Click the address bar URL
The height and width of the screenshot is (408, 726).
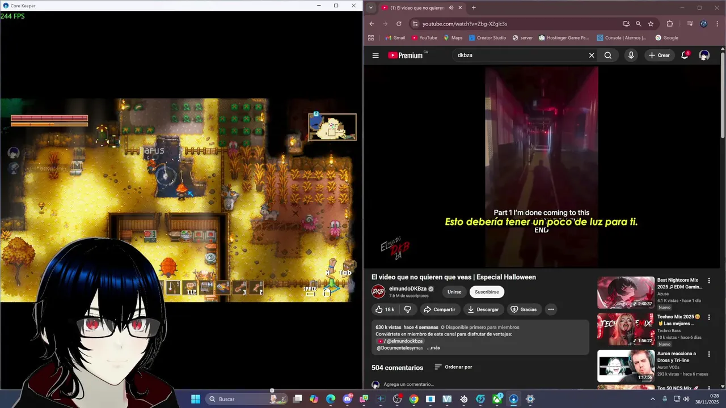coord(465,24)
